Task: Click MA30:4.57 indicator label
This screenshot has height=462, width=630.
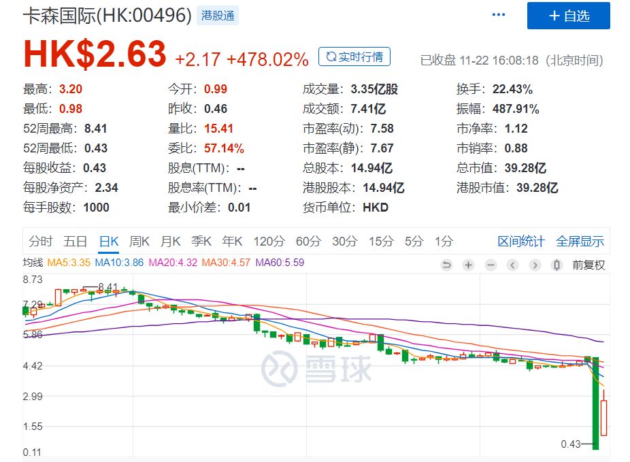Action: (x=226, y=263)
